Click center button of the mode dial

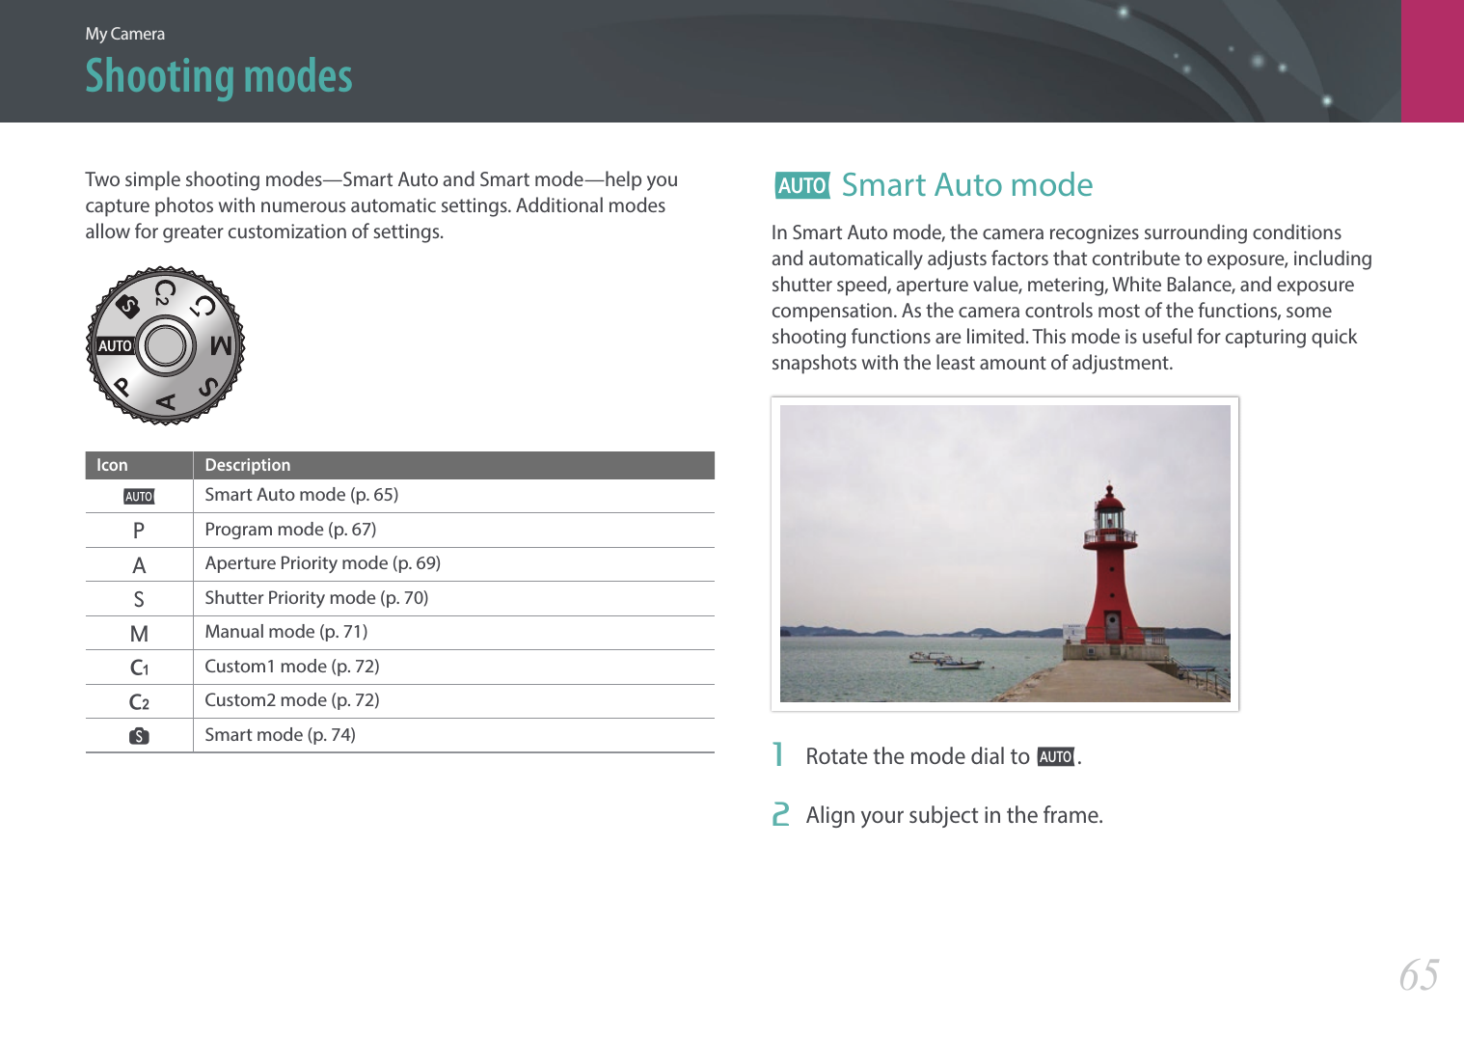(166, 345)
